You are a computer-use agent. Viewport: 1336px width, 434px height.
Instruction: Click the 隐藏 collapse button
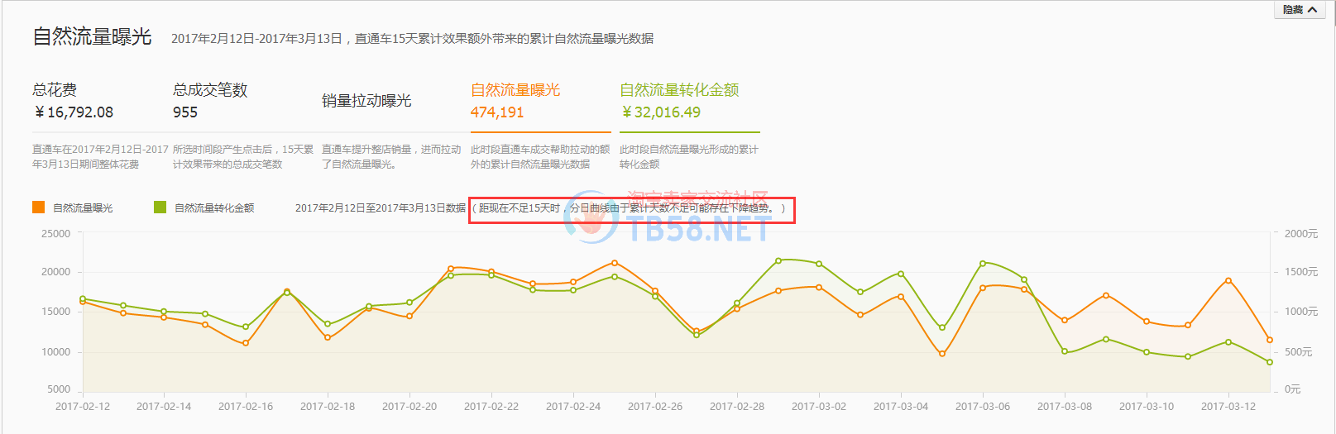tap(1293, 10)
